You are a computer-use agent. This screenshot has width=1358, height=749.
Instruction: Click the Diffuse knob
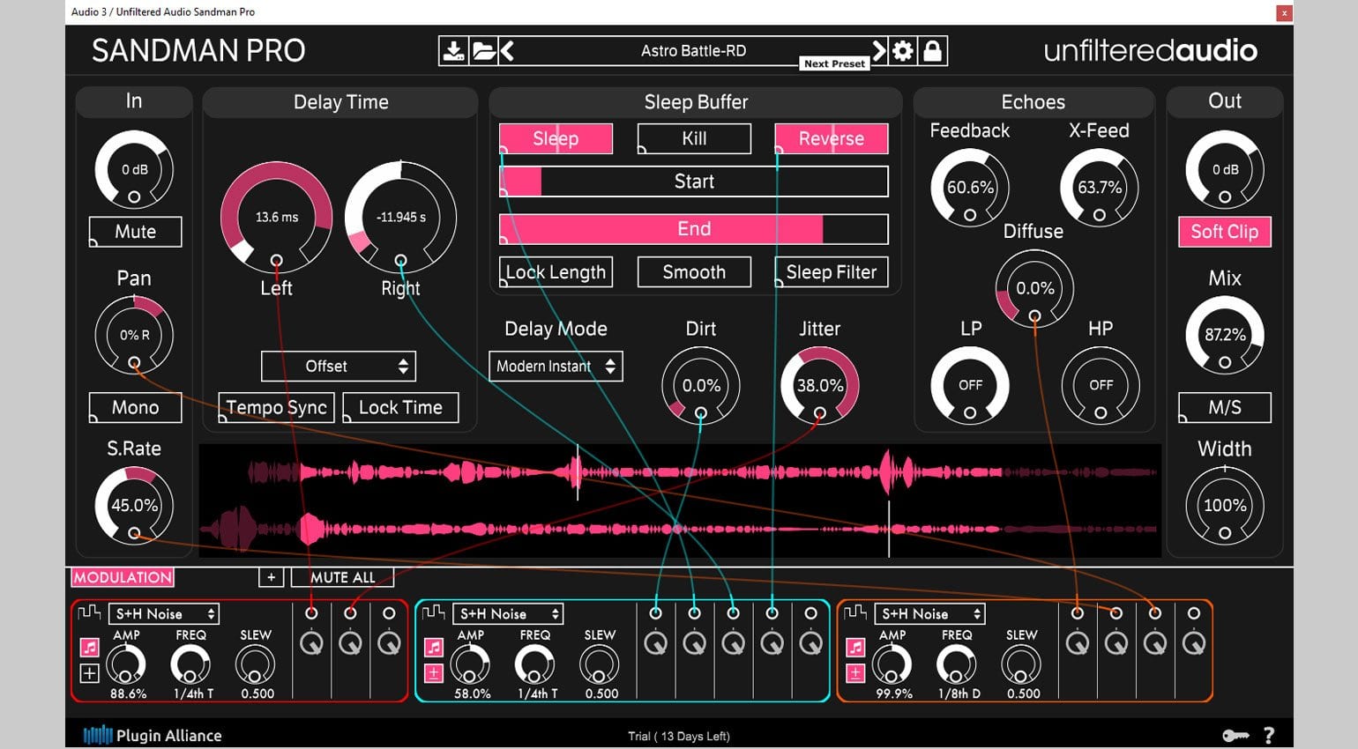[1034, 288]
